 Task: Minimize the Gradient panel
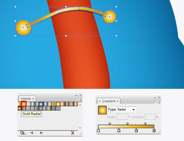point(155,98)
